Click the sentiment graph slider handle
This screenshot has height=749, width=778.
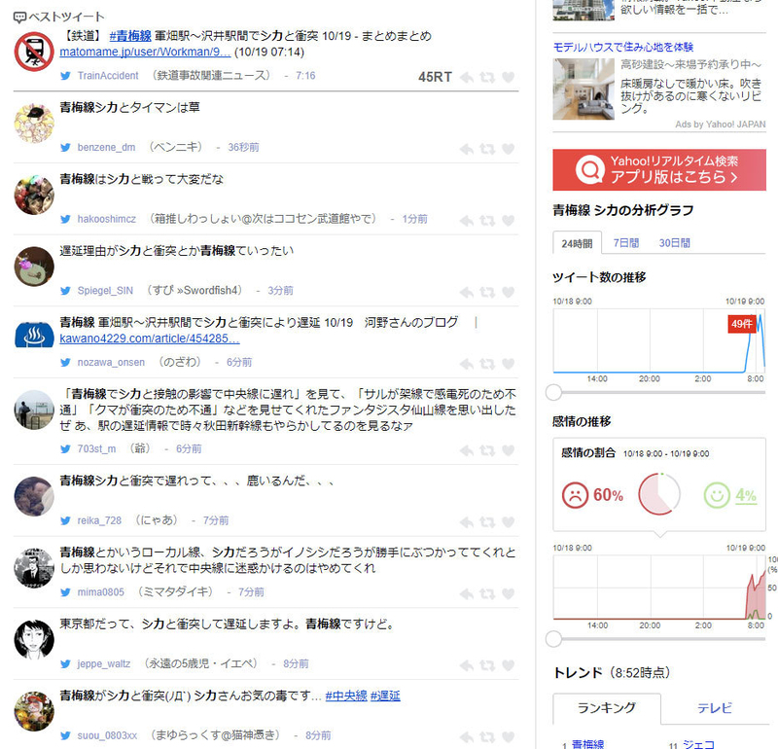coord(553,639)
